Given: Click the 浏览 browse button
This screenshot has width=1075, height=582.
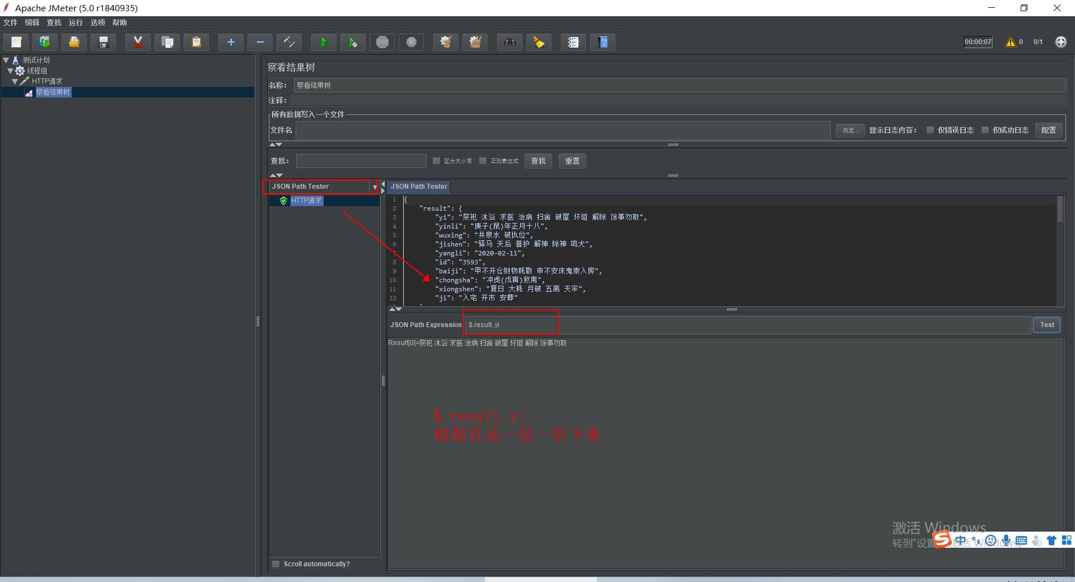Looking at the screenshot, I should point(850,130).
